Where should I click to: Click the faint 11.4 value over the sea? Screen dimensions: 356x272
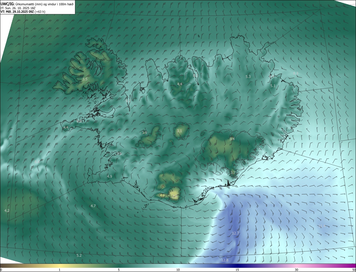(x=322, y=226)
